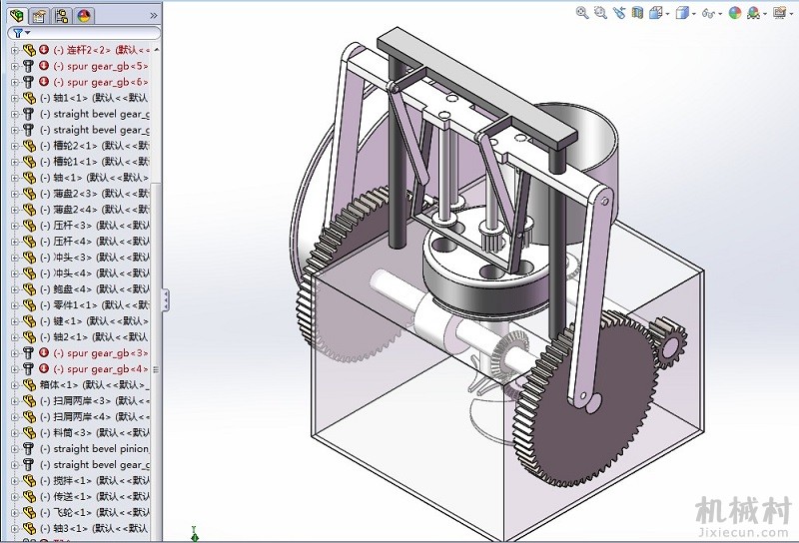
Task: Expand the spur gear_gb<6> node
Action: tap(15, 82)
